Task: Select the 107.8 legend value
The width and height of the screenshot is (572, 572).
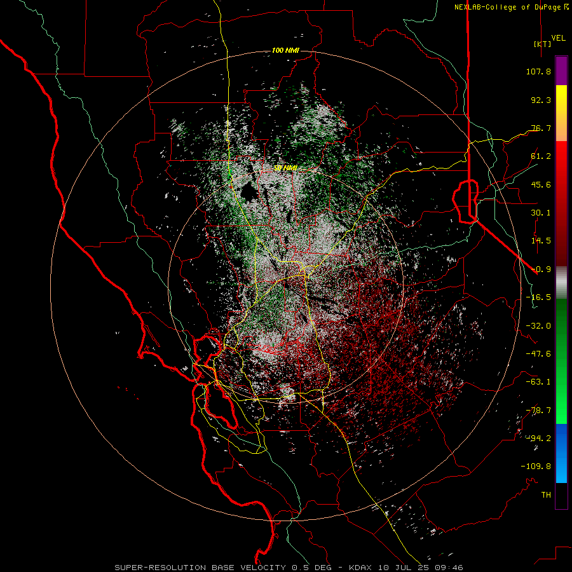Action: [x=538, y=71]
